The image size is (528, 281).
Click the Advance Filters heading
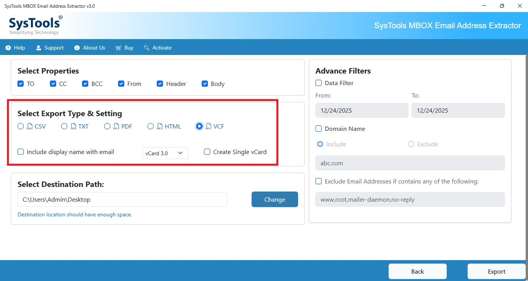click(x=343, y=71)
